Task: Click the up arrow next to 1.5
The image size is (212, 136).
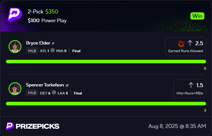Action: click(x=191, y=85)
